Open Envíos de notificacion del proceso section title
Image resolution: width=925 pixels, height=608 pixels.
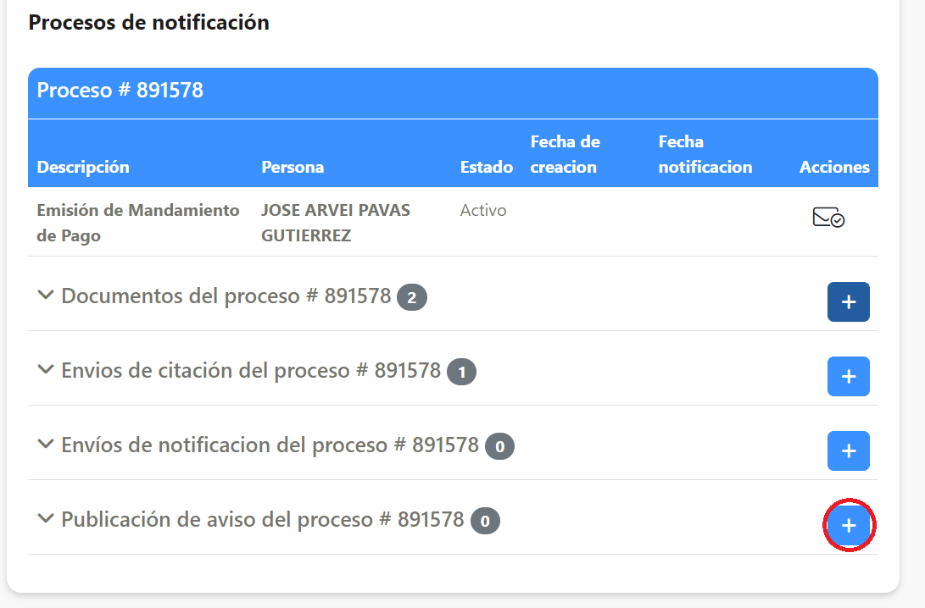[x=270, y=445]
